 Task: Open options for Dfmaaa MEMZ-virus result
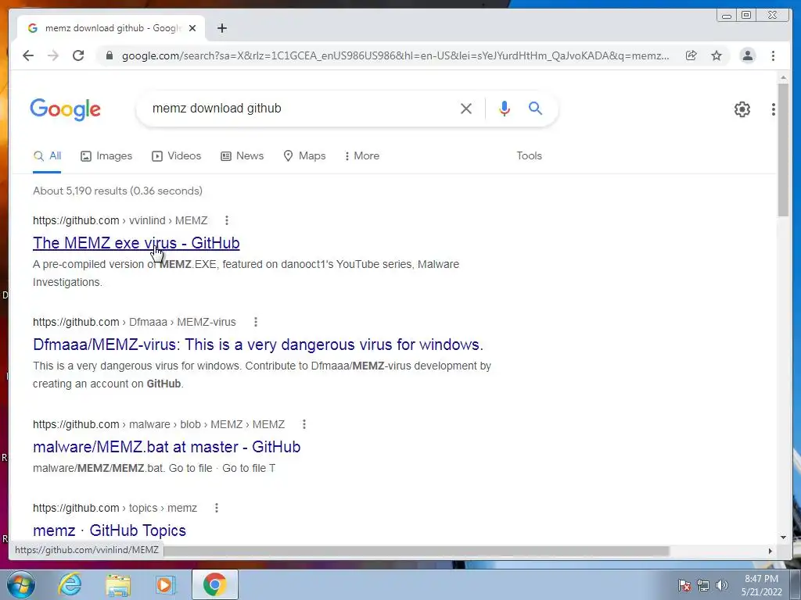[x=256, y=322]
